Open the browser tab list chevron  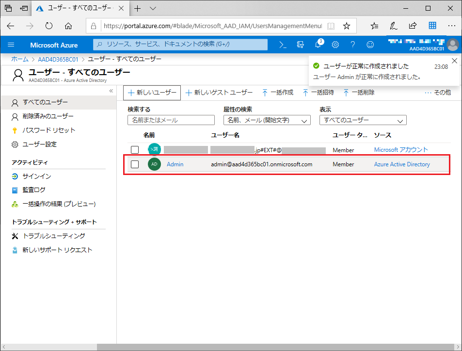pos(153,8)
